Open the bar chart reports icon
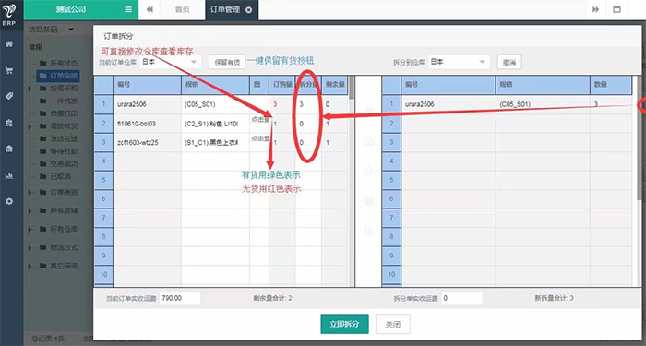Viewport: 646px width, 346px height. (x=9, y=175)
